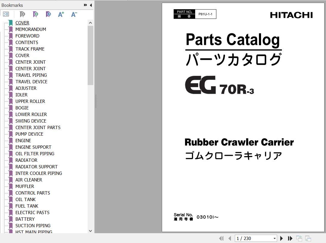This screenshot has width=326, height=243.
Task: Jump to the INTER COOLER PIPING bookmark
Action: click(39, 173)
